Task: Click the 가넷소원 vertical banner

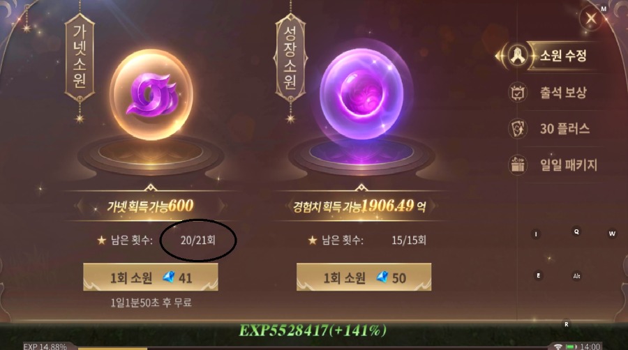Action: [x=80, y=57]
